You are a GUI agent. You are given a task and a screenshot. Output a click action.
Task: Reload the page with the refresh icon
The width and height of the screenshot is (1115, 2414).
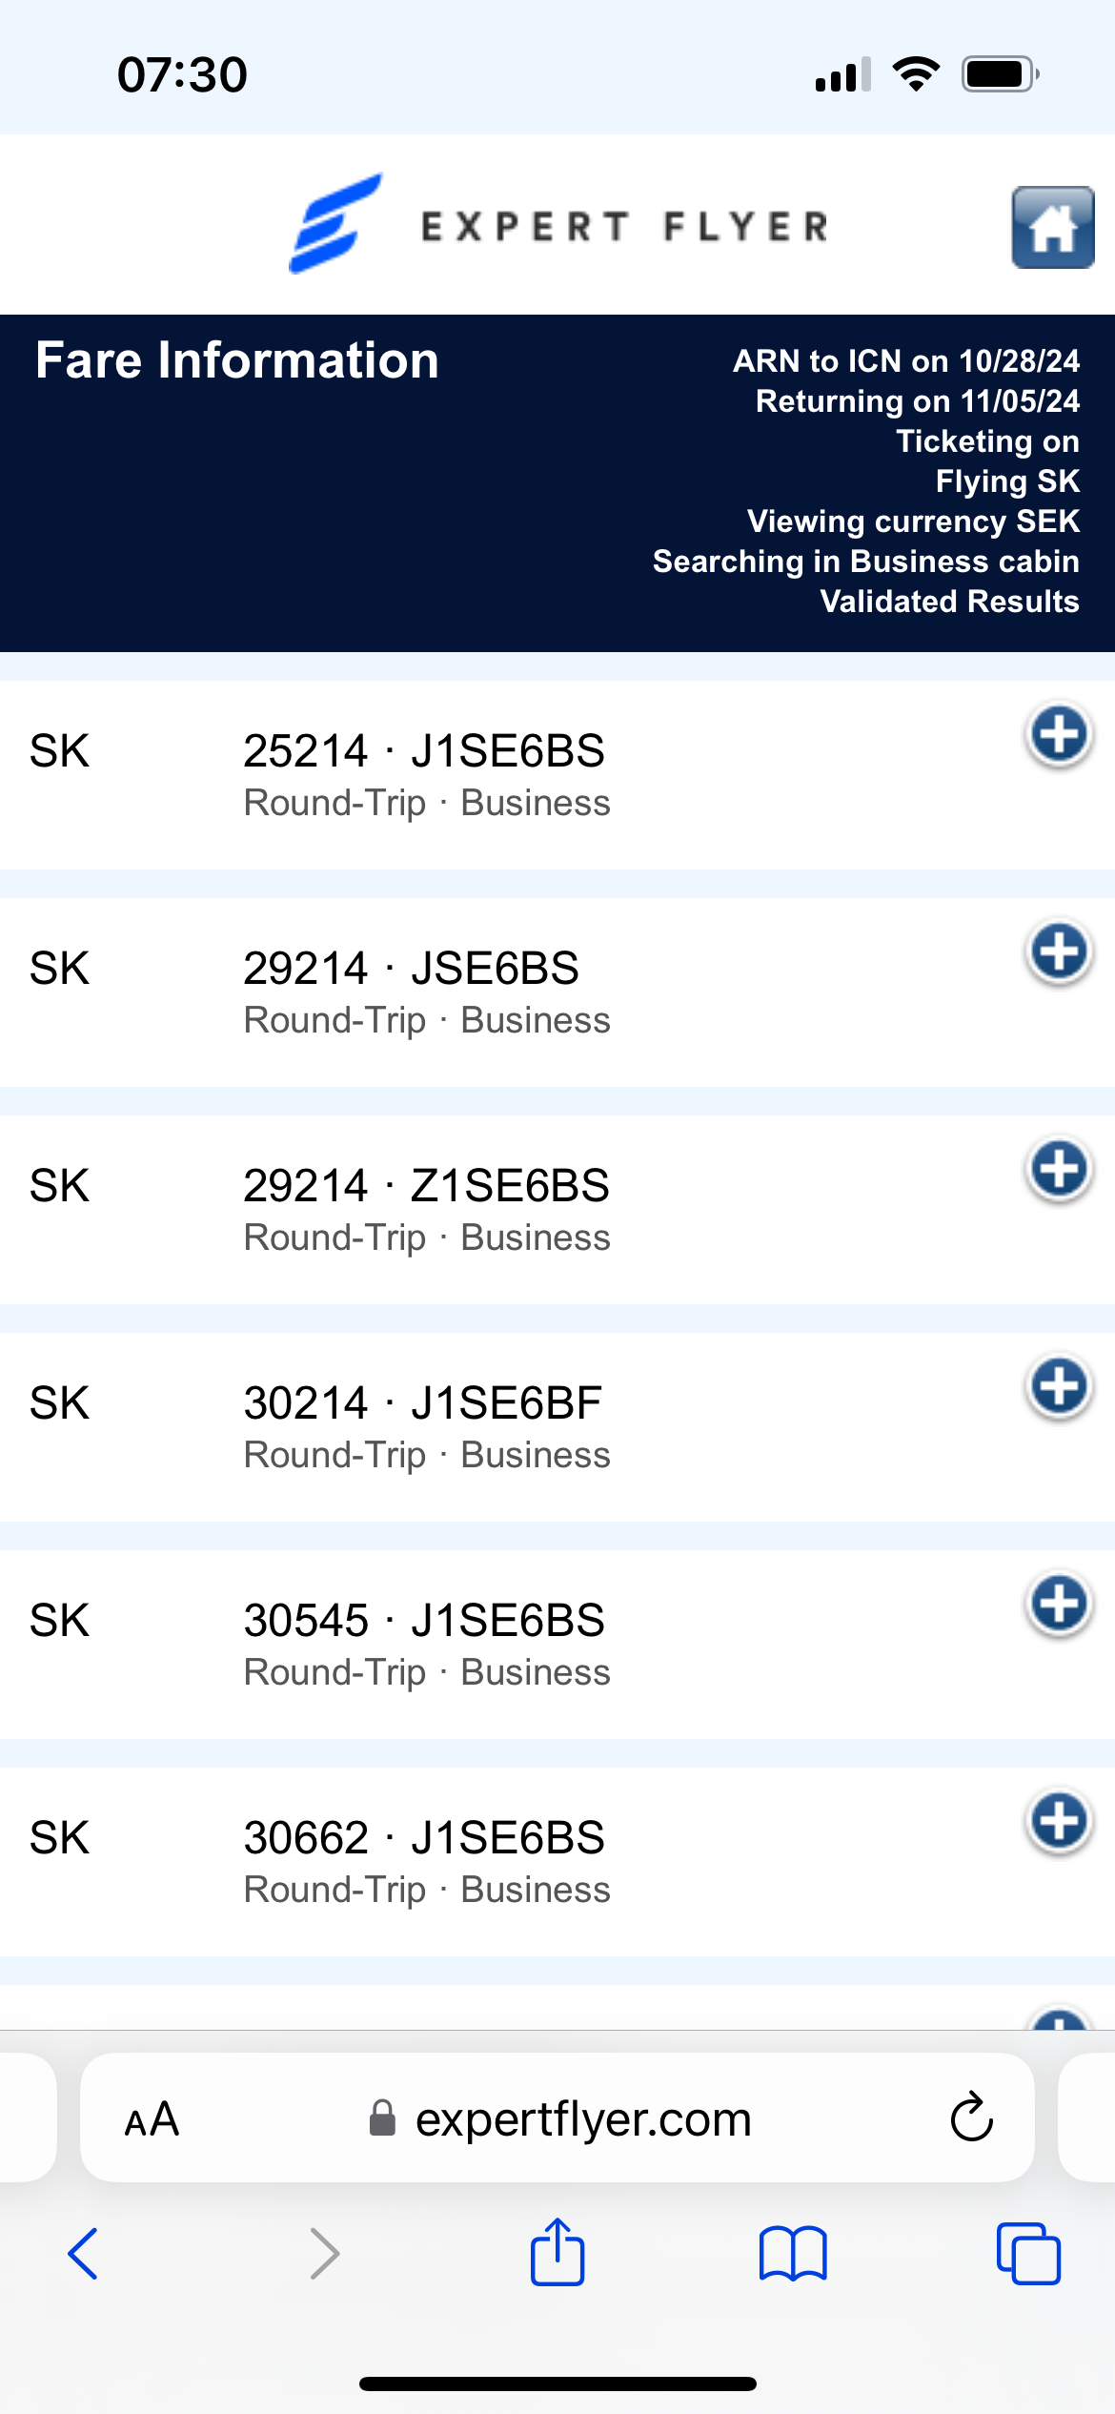click(971, 2118)
